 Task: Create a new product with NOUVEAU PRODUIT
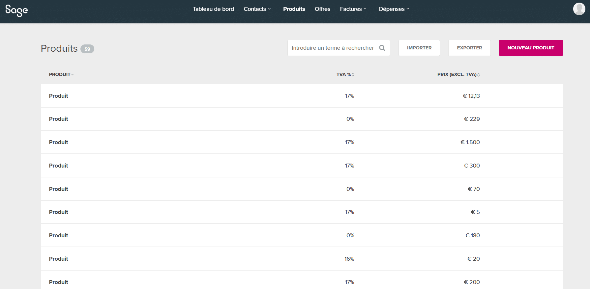click(531, 48)
